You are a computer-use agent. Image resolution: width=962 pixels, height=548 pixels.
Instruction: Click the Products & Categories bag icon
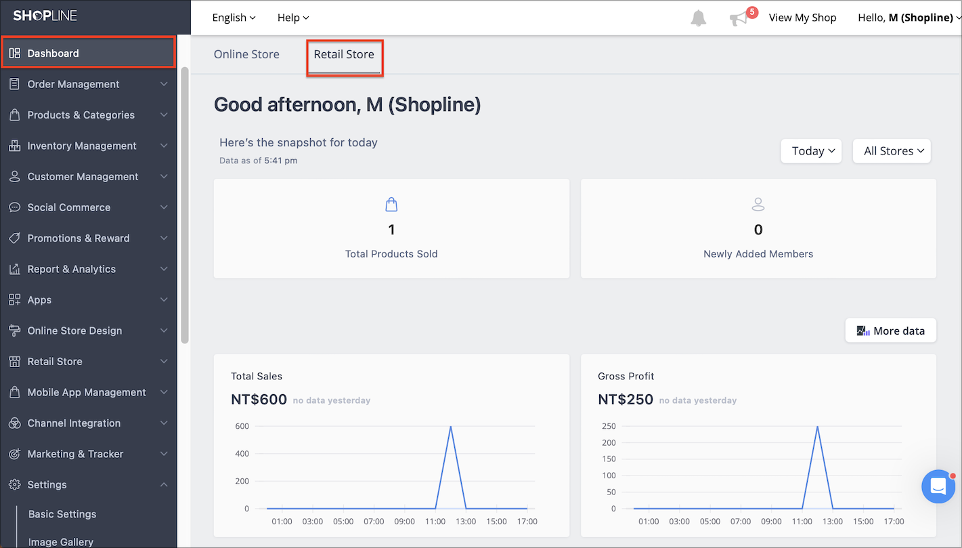[x=14, y=115]
